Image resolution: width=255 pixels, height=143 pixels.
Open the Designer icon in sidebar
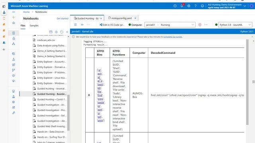(x=14, y=44)
